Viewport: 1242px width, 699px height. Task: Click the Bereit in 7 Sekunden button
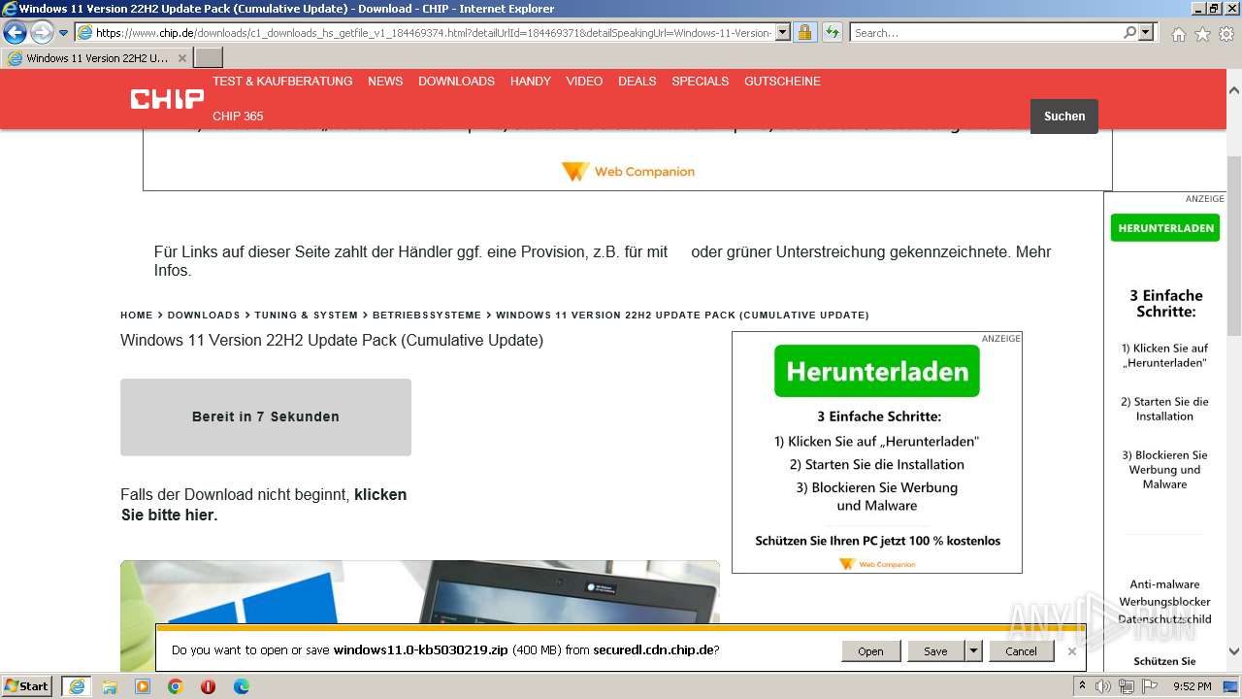[266, 417]
